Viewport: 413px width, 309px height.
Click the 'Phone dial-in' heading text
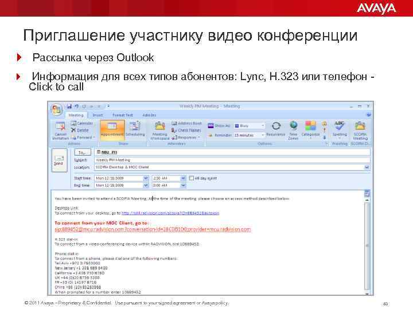pyautogui.click(x=67, y=254)
